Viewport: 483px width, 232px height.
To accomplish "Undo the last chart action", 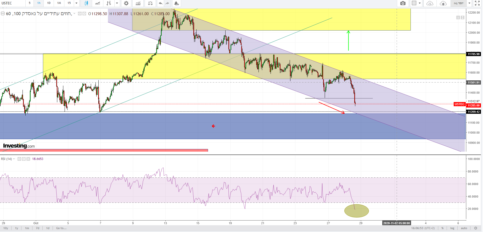I will (160, 3).
